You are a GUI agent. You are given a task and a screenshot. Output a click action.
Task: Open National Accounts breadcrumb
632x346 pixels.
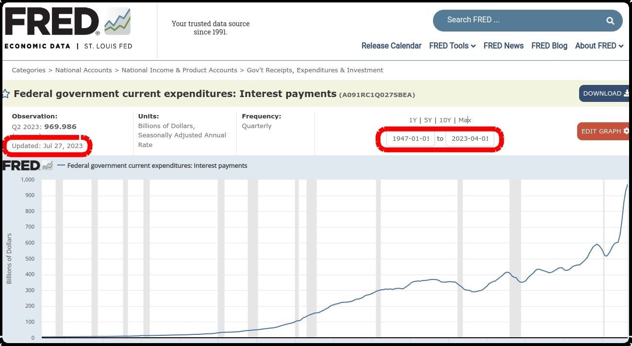click(x=83, y=70)
